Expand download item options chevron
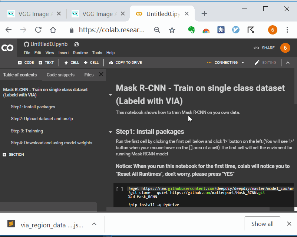Image resolution: width=297 pixels, height=237 pixels. (x=94, y=224)
